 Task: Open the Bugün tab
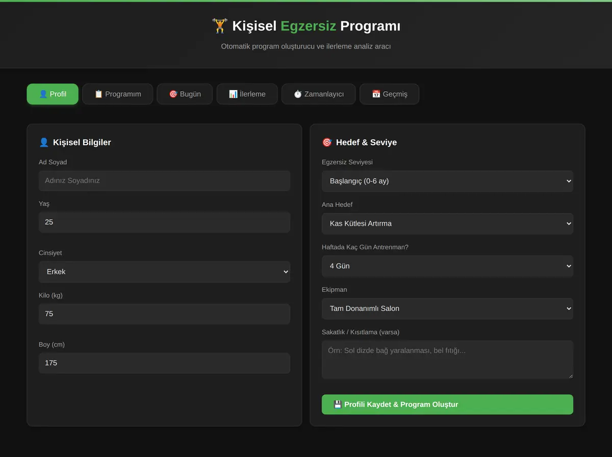pyautogui.click(x=185, y=94)
